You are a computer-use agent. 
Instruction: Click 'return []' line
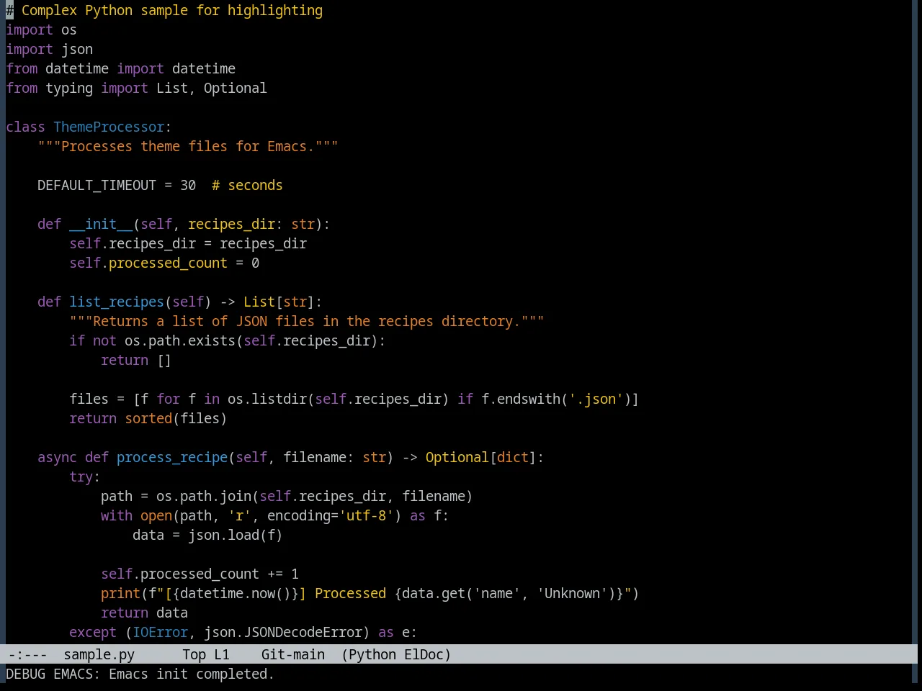[136, 360]
